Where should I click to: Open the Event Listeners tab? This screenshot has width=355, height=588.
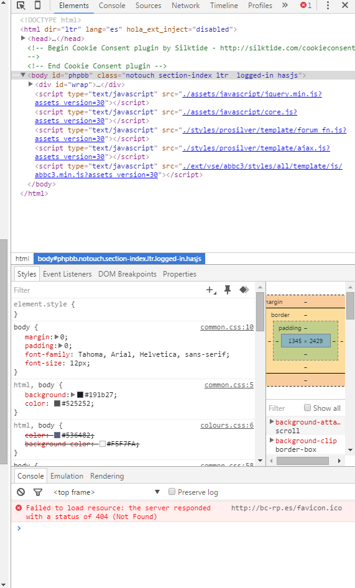pos(67,274)
